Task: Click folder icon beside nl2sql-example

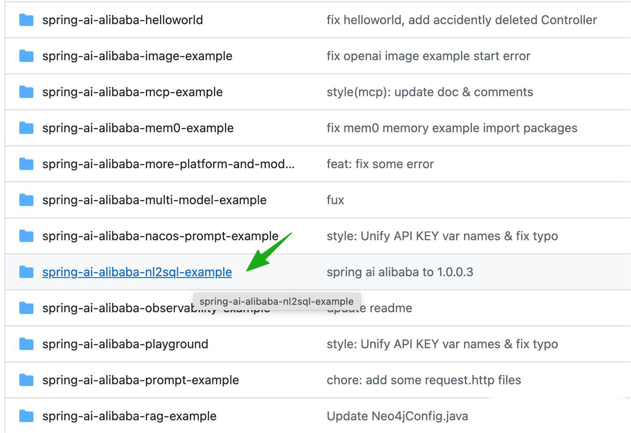Action: coord(26,272)
